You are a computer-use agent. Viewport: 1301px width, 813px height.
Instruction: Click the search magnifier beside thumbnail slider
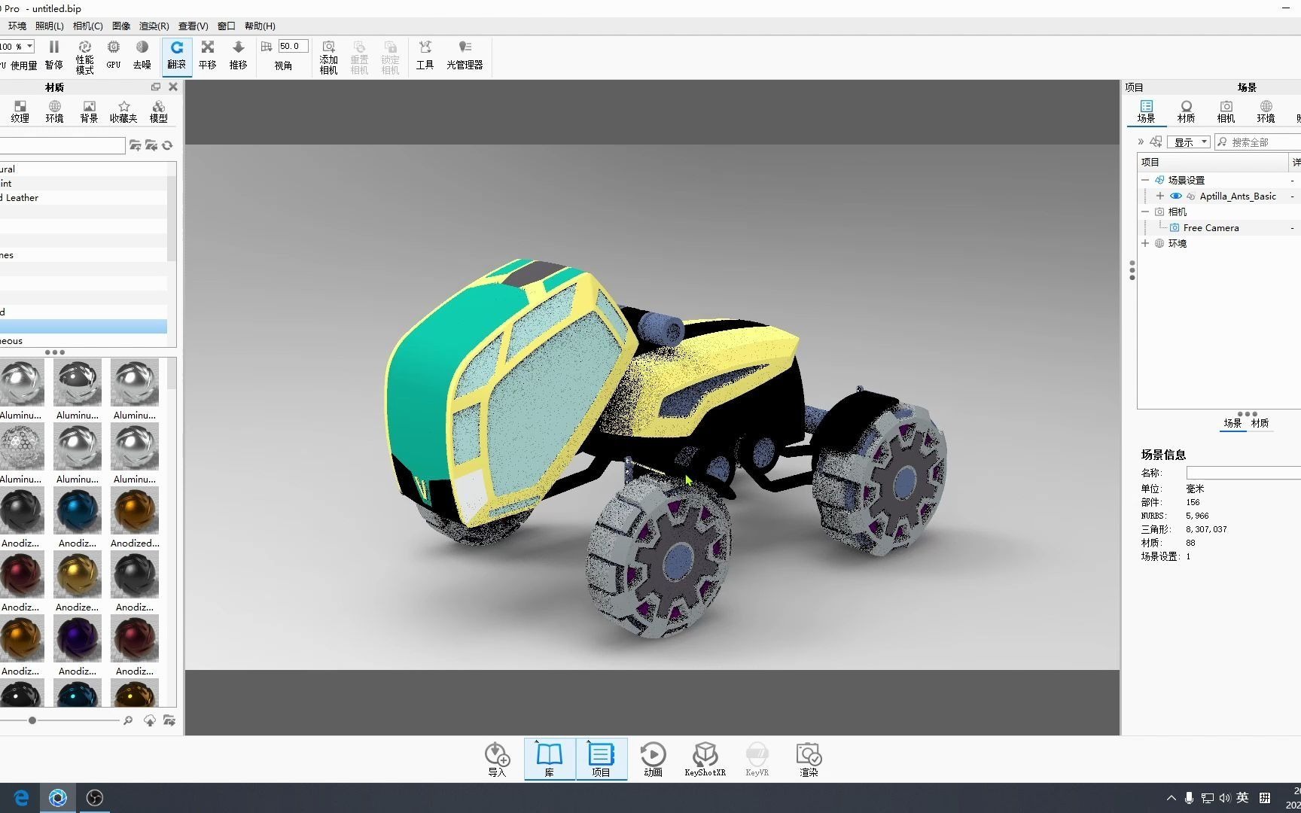(x=128, y=721)
